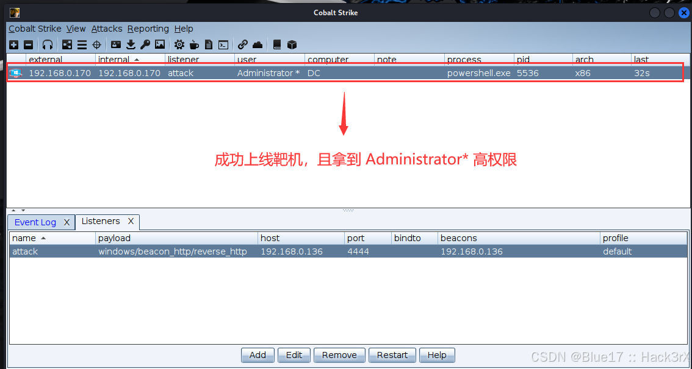This screenshot has width=692, height=369.
Task: Sort listeners by port column header
Action: click(368, 238)
